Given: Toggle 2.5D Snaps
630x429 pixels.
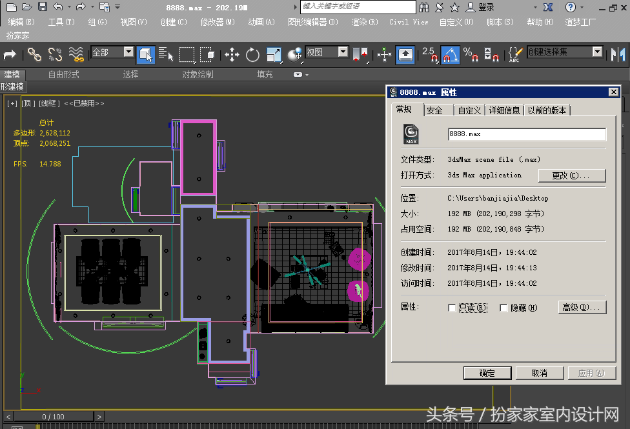Looking at the screenshot, I should tap(430, 54).
